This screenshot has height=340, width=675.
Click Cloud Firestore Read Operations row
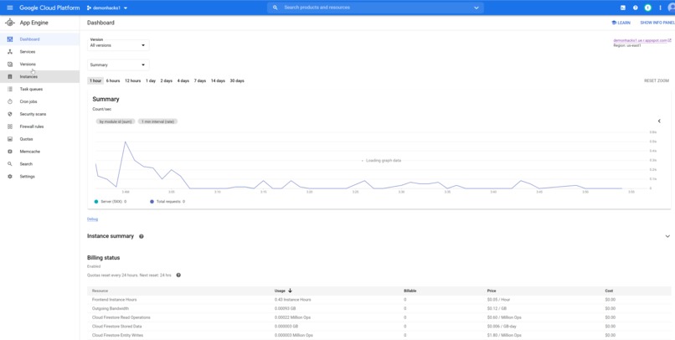click(379, 317)
